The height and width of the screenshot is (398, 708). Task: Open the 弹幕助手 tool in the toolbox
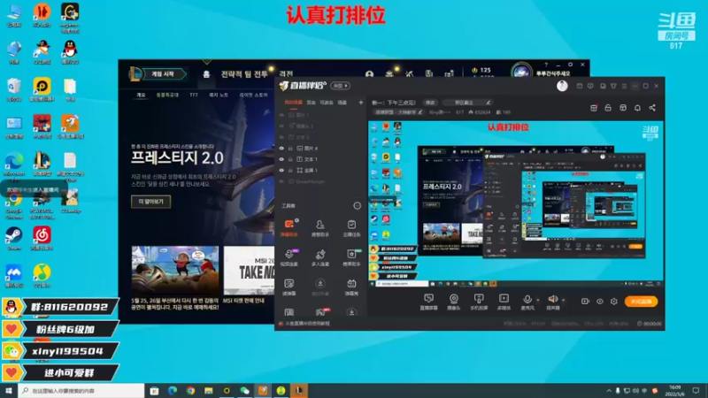point(289,228)
